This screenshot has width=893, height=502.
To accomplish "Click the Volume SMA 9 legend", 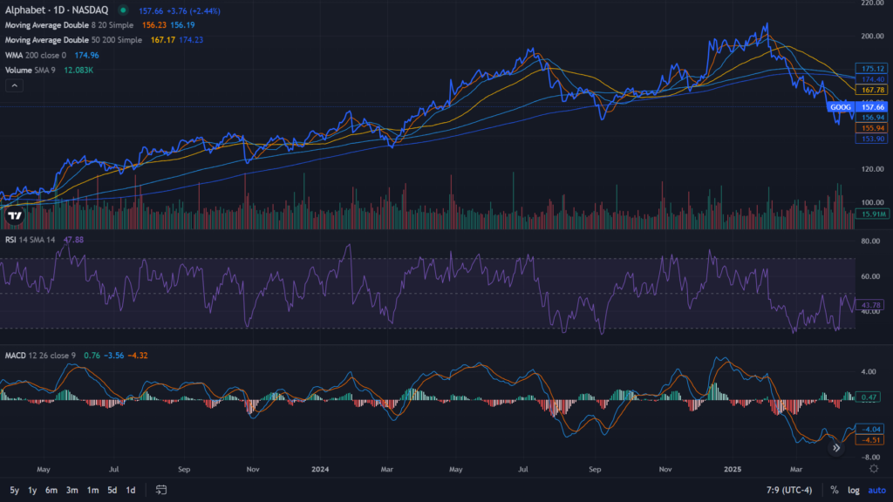I will pyautogui.click(x=30, y=70).
